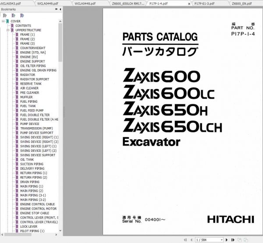This screenshot has width=263, height=243.
Task: Open MAIN PIPING (3-1) bookmark
Action: (33, 195)
